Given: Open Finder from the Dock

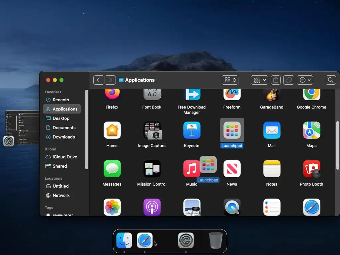Looking at the screenshot, I should tap(124, 240).
